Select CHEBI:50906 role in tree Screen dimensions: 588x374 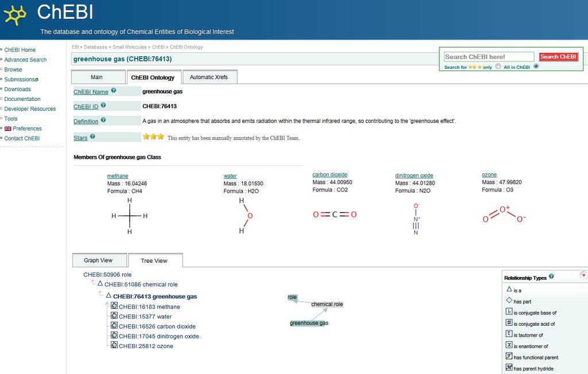[x=107, y=275]
